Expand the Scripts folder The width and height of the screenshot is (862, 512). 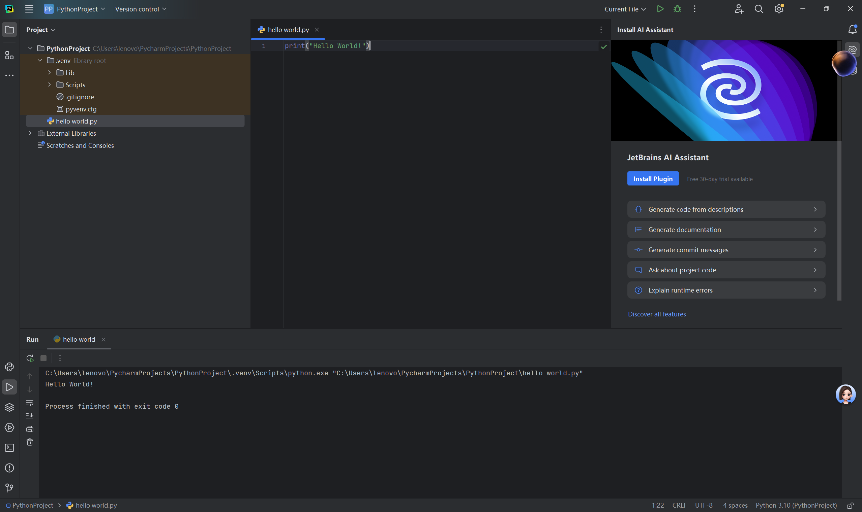coord(50,84)
